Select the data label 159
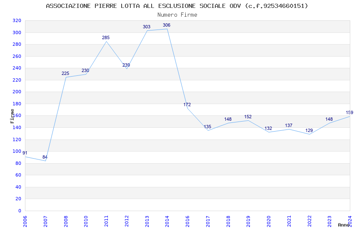This screenshot has height=229, width=354. [349, 112]
